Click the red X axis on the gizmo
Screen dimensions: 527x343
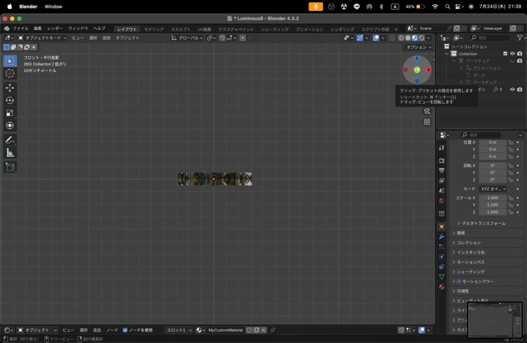tap(429, 70)
